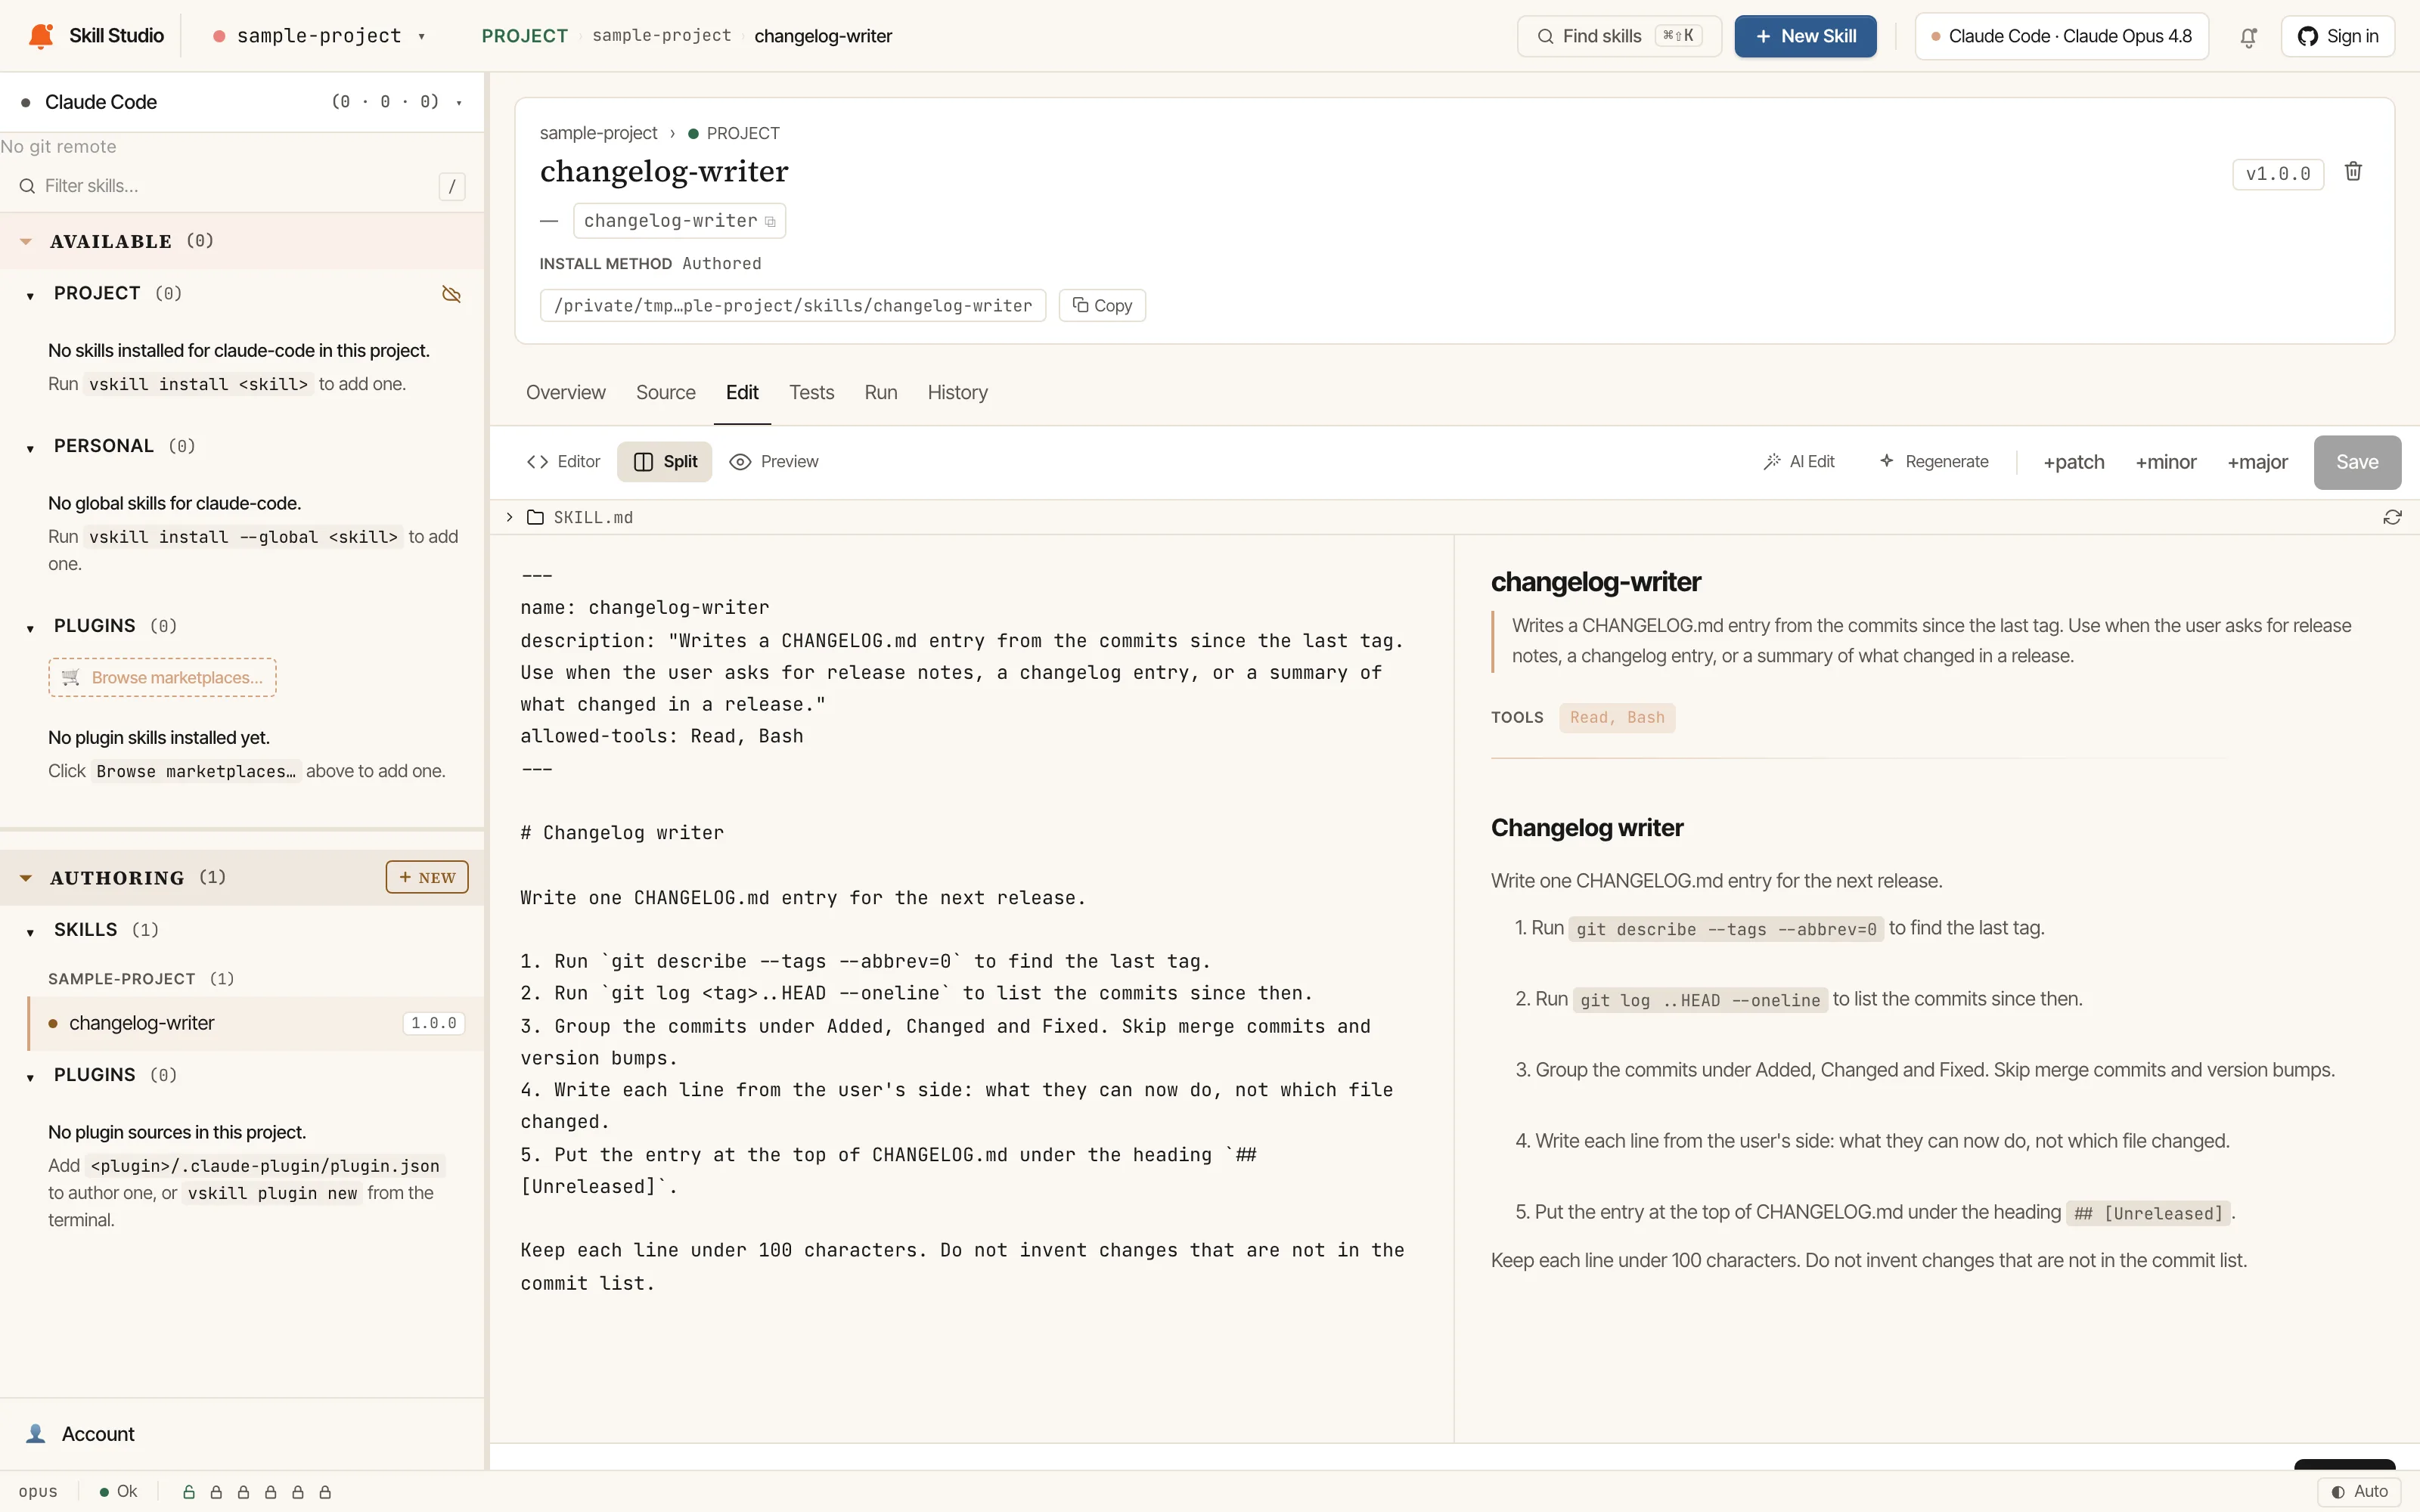Switch to Editor view mode

(x=563, y=461)
